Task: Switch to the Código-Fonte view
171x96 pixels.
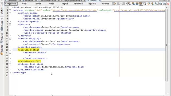Action: (11, 4)
